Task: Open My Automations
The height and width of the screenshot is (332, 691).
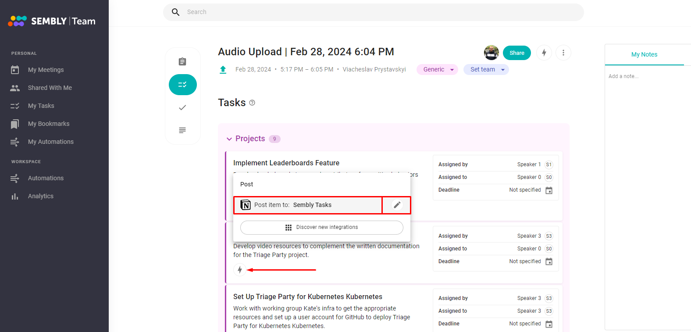Action: 50,142
